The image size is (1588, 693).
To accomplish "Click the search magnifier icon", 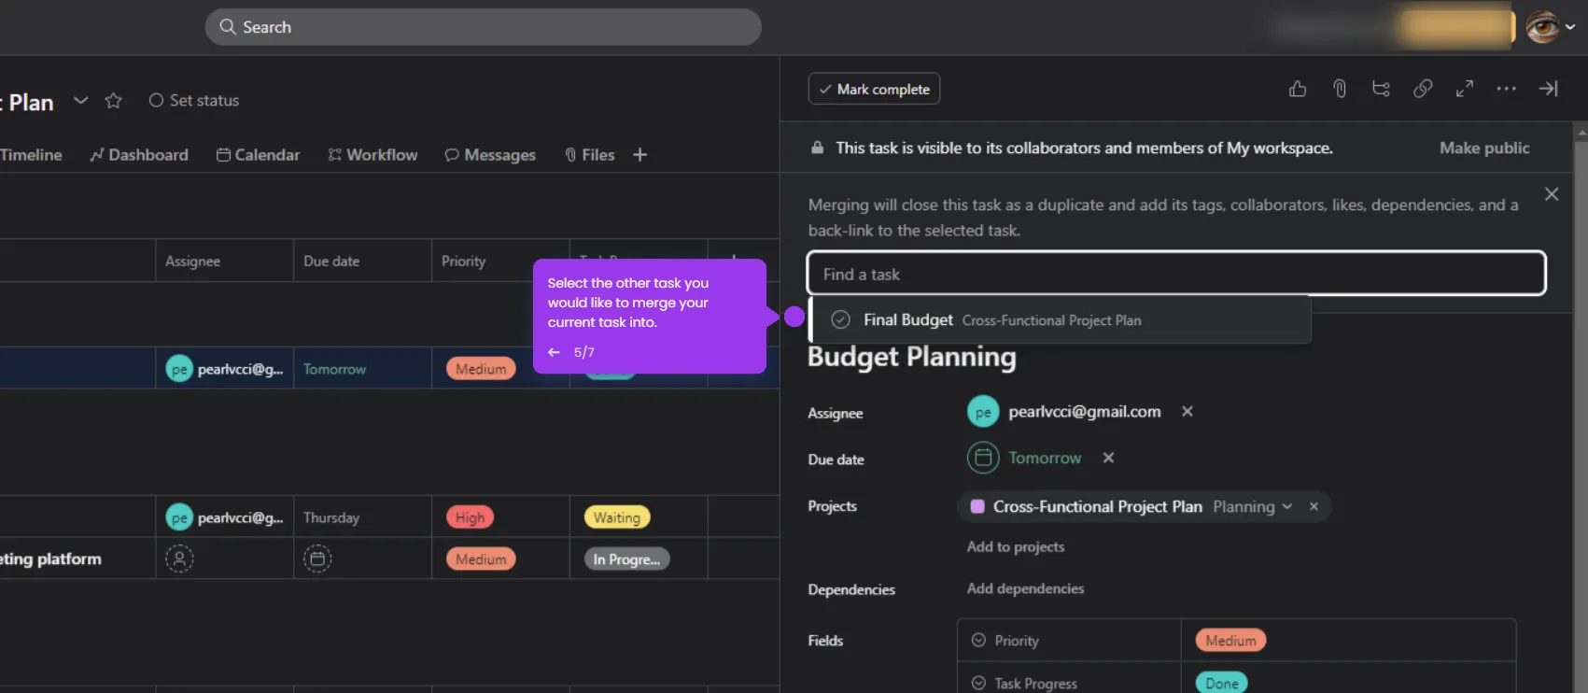I will click(228, 27).
